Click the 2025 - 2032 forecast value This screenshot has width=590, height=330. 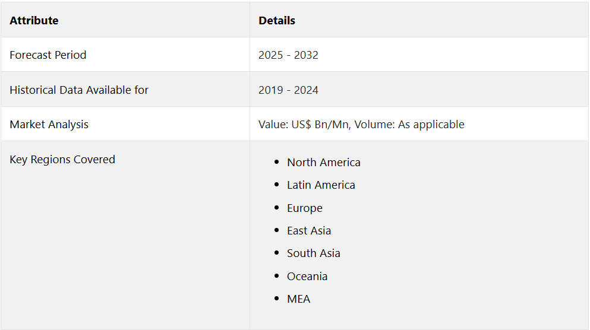coord(288,55)
